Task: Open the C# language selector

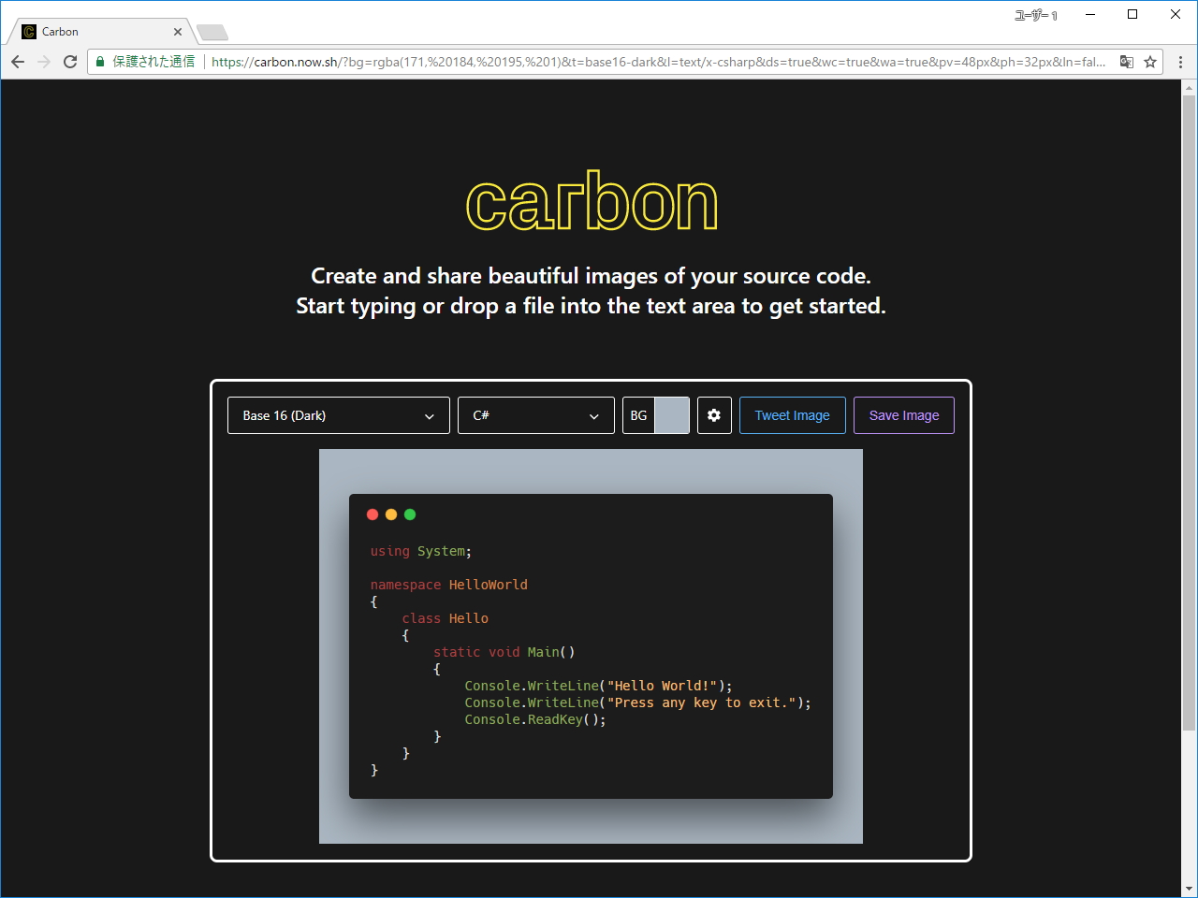Action: click(x=535, y=415)
